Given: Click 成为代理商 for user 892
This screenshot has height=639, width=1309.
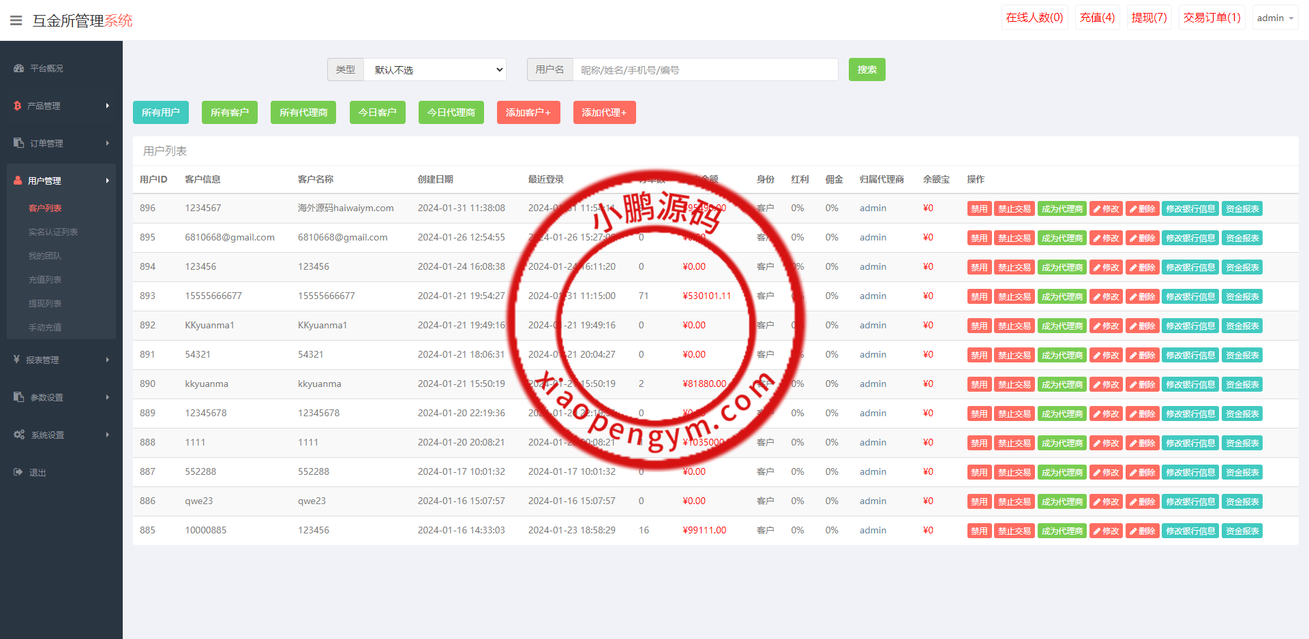Looking at the screenshot, I should click(1062, 326).
